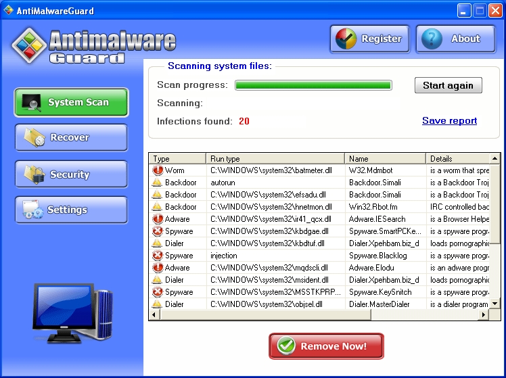
Task: Click the Start again button
Action: pos(448,85)
